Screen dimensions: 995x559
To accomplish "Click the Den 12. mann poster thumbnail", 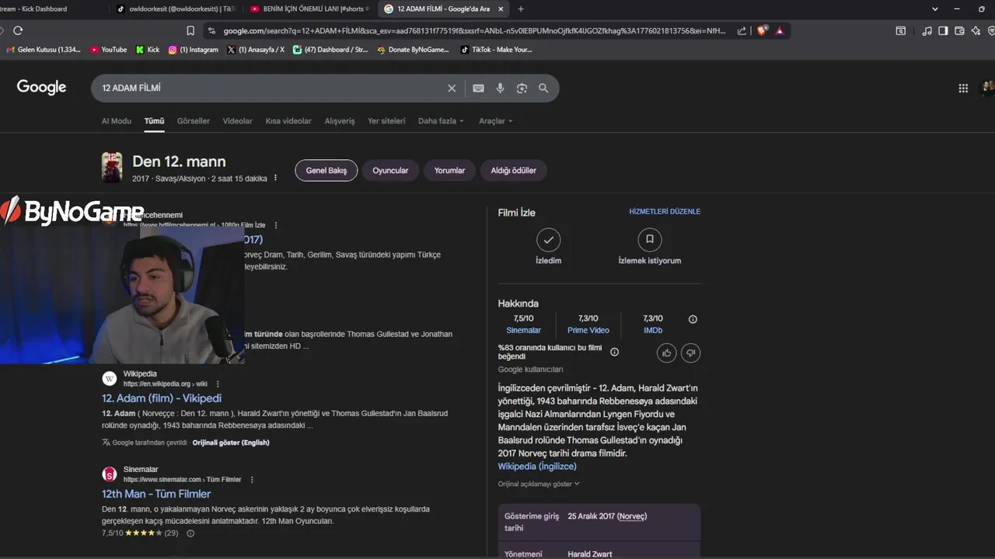I will coord(112,168).
